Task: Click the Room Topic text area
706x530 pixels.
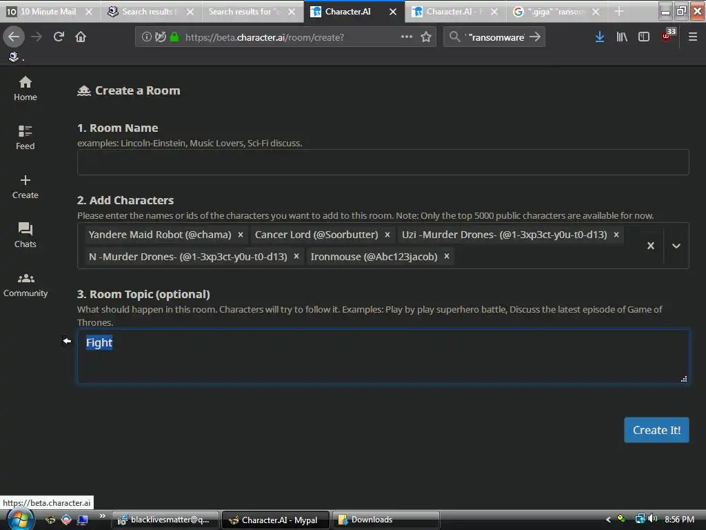Action: coord(383,356)
